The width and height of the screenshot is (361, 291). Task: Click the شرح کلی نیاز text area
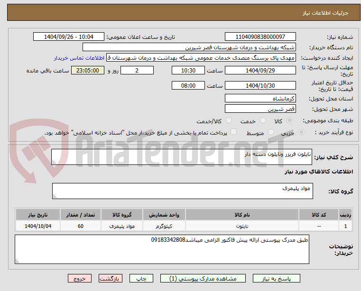[181, 157]
